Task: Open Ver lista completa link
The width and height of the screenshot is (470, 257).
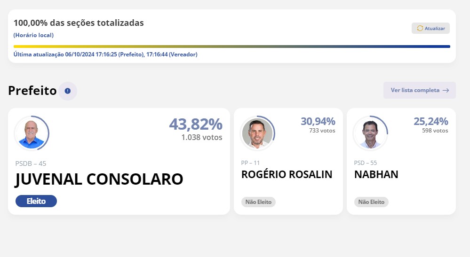Action: click(419, 90)
